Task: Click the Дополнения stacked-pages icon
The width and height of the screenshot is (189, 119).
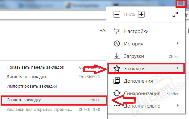Action: pyautogui.click(x=117, y=81)
